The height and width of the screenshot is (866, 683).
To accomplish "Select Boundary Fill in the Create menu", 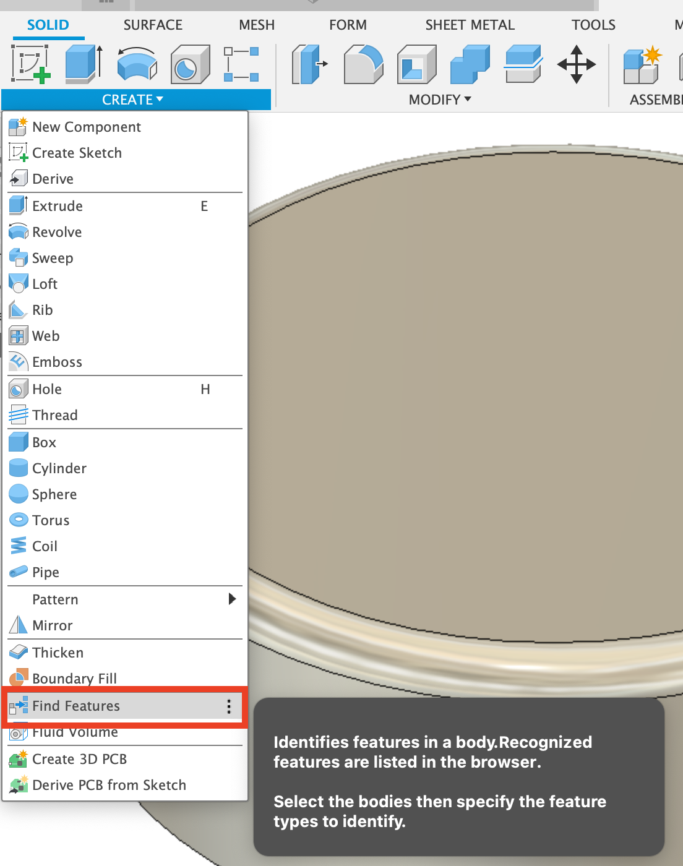I will tap(74, 679).
